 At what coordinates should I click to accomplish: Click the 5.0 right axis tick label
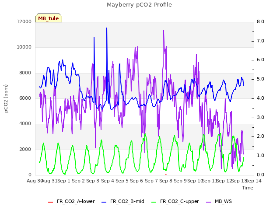click(x=260, y=79)
